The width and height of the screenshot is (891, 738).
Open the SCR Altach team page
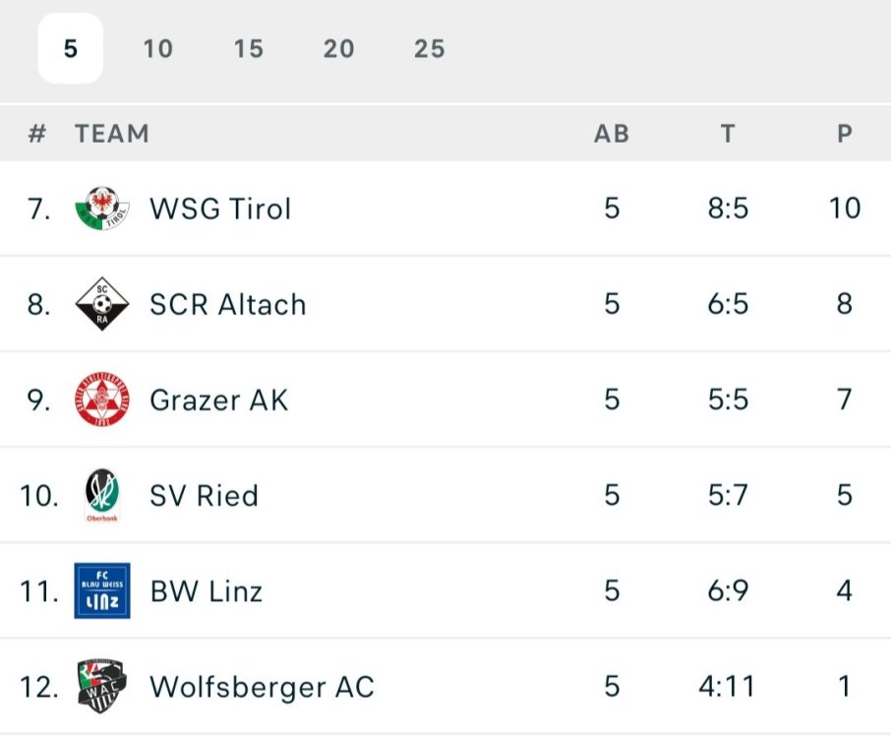226,304
